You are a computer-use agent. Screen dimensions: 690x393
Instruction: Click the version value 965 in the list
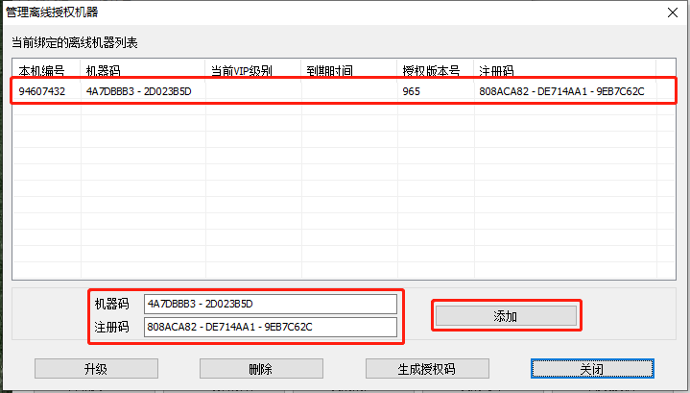click(412, 92)
